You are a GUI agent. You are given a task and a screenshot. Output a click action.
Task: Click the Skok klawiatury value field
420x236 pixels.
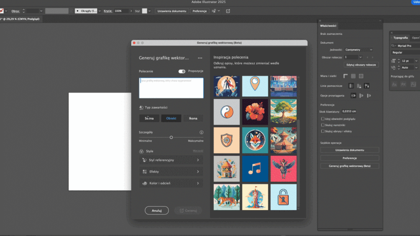click(349, 111)
